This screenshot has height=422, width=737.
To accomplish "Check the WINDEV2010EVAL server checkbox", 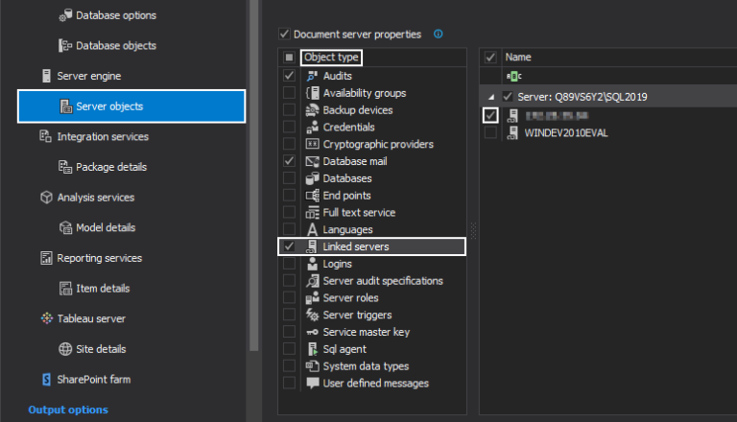I will (x=490, y=132).
